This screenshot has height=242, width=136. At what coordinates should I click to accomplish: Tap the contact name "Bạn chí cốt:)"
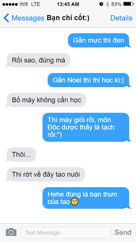(x=68, y=18)
